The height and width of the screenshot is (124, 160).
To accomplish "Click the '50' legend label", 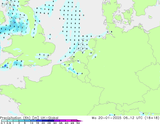I will 78,123.
